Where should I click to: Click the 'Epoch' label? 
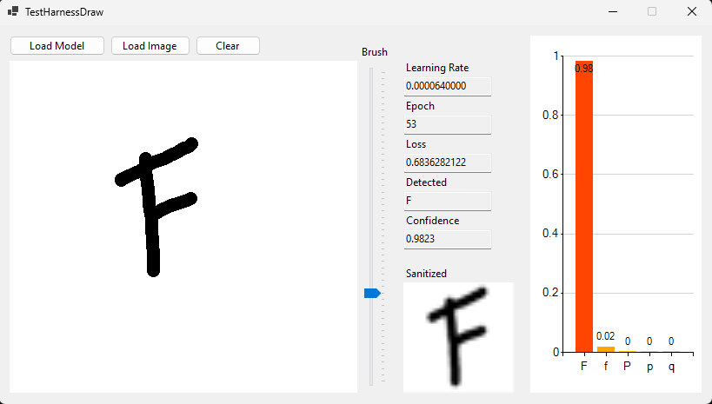(x=420, y=106)
